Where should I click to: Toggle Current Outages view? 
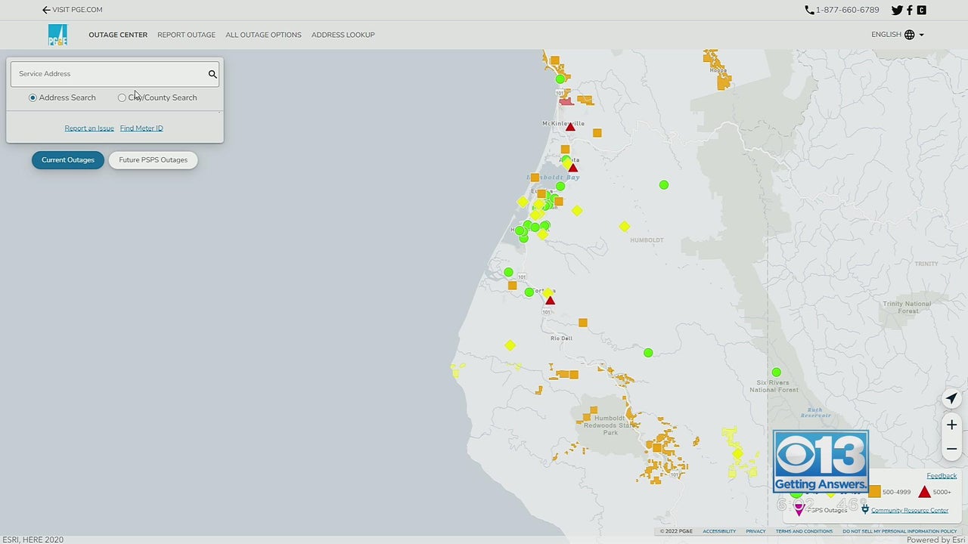(x=68, y=160)
